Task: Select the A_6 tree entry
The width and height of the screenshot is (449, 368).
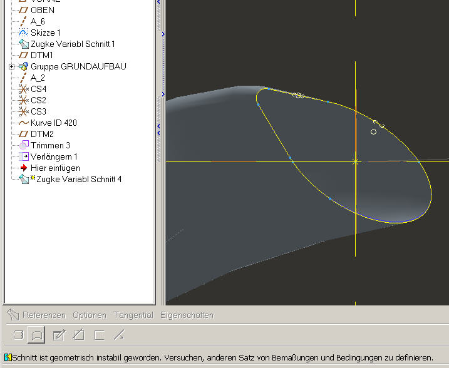Action: click(38, 21)
